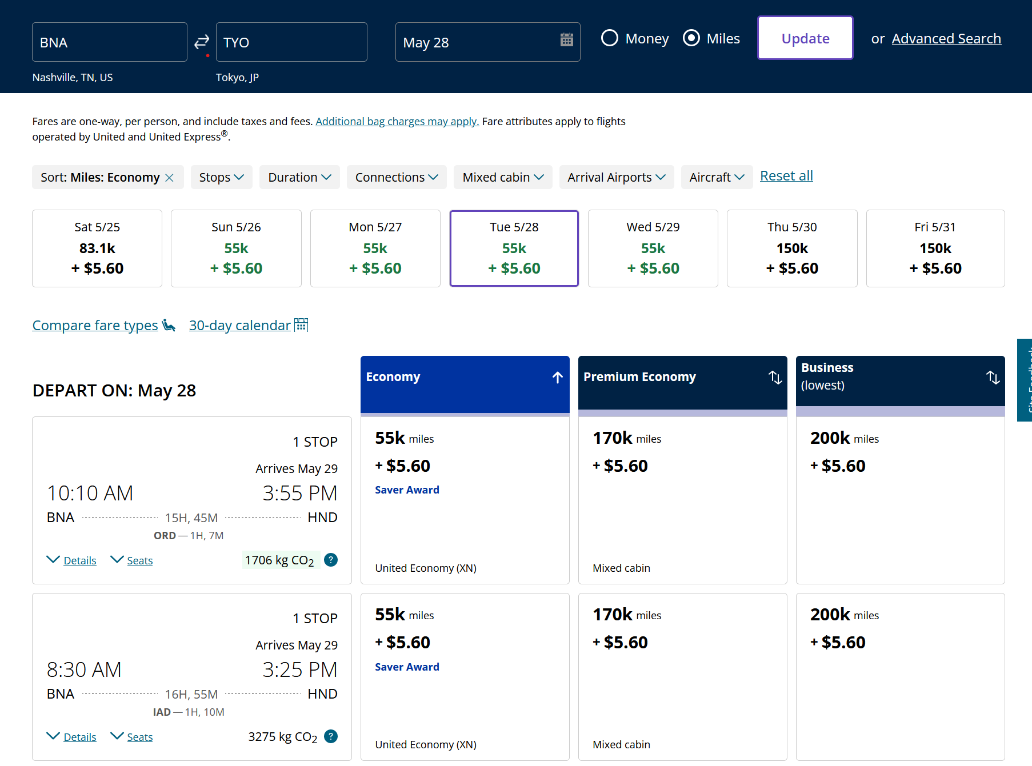Open the Duration filter dropdown
Screen dimensions: 1032x766
(299, 177)
